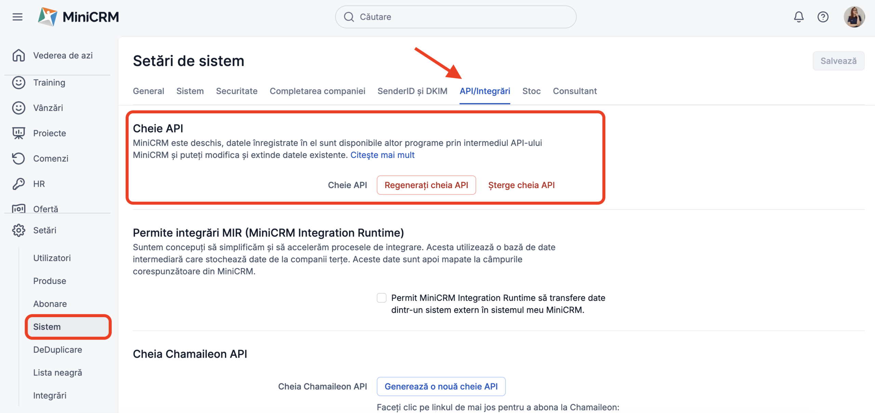Open Utilizatori under Setări

[x=52, y=258]
